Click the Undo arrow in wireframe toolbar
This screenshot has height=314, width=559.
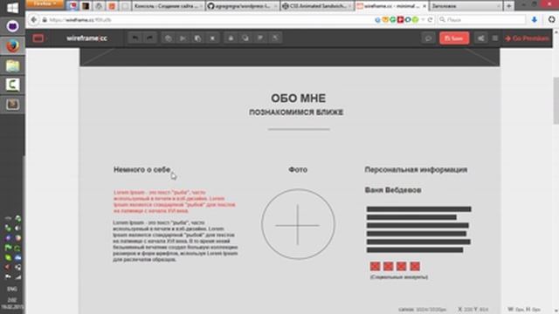(135, 38)
